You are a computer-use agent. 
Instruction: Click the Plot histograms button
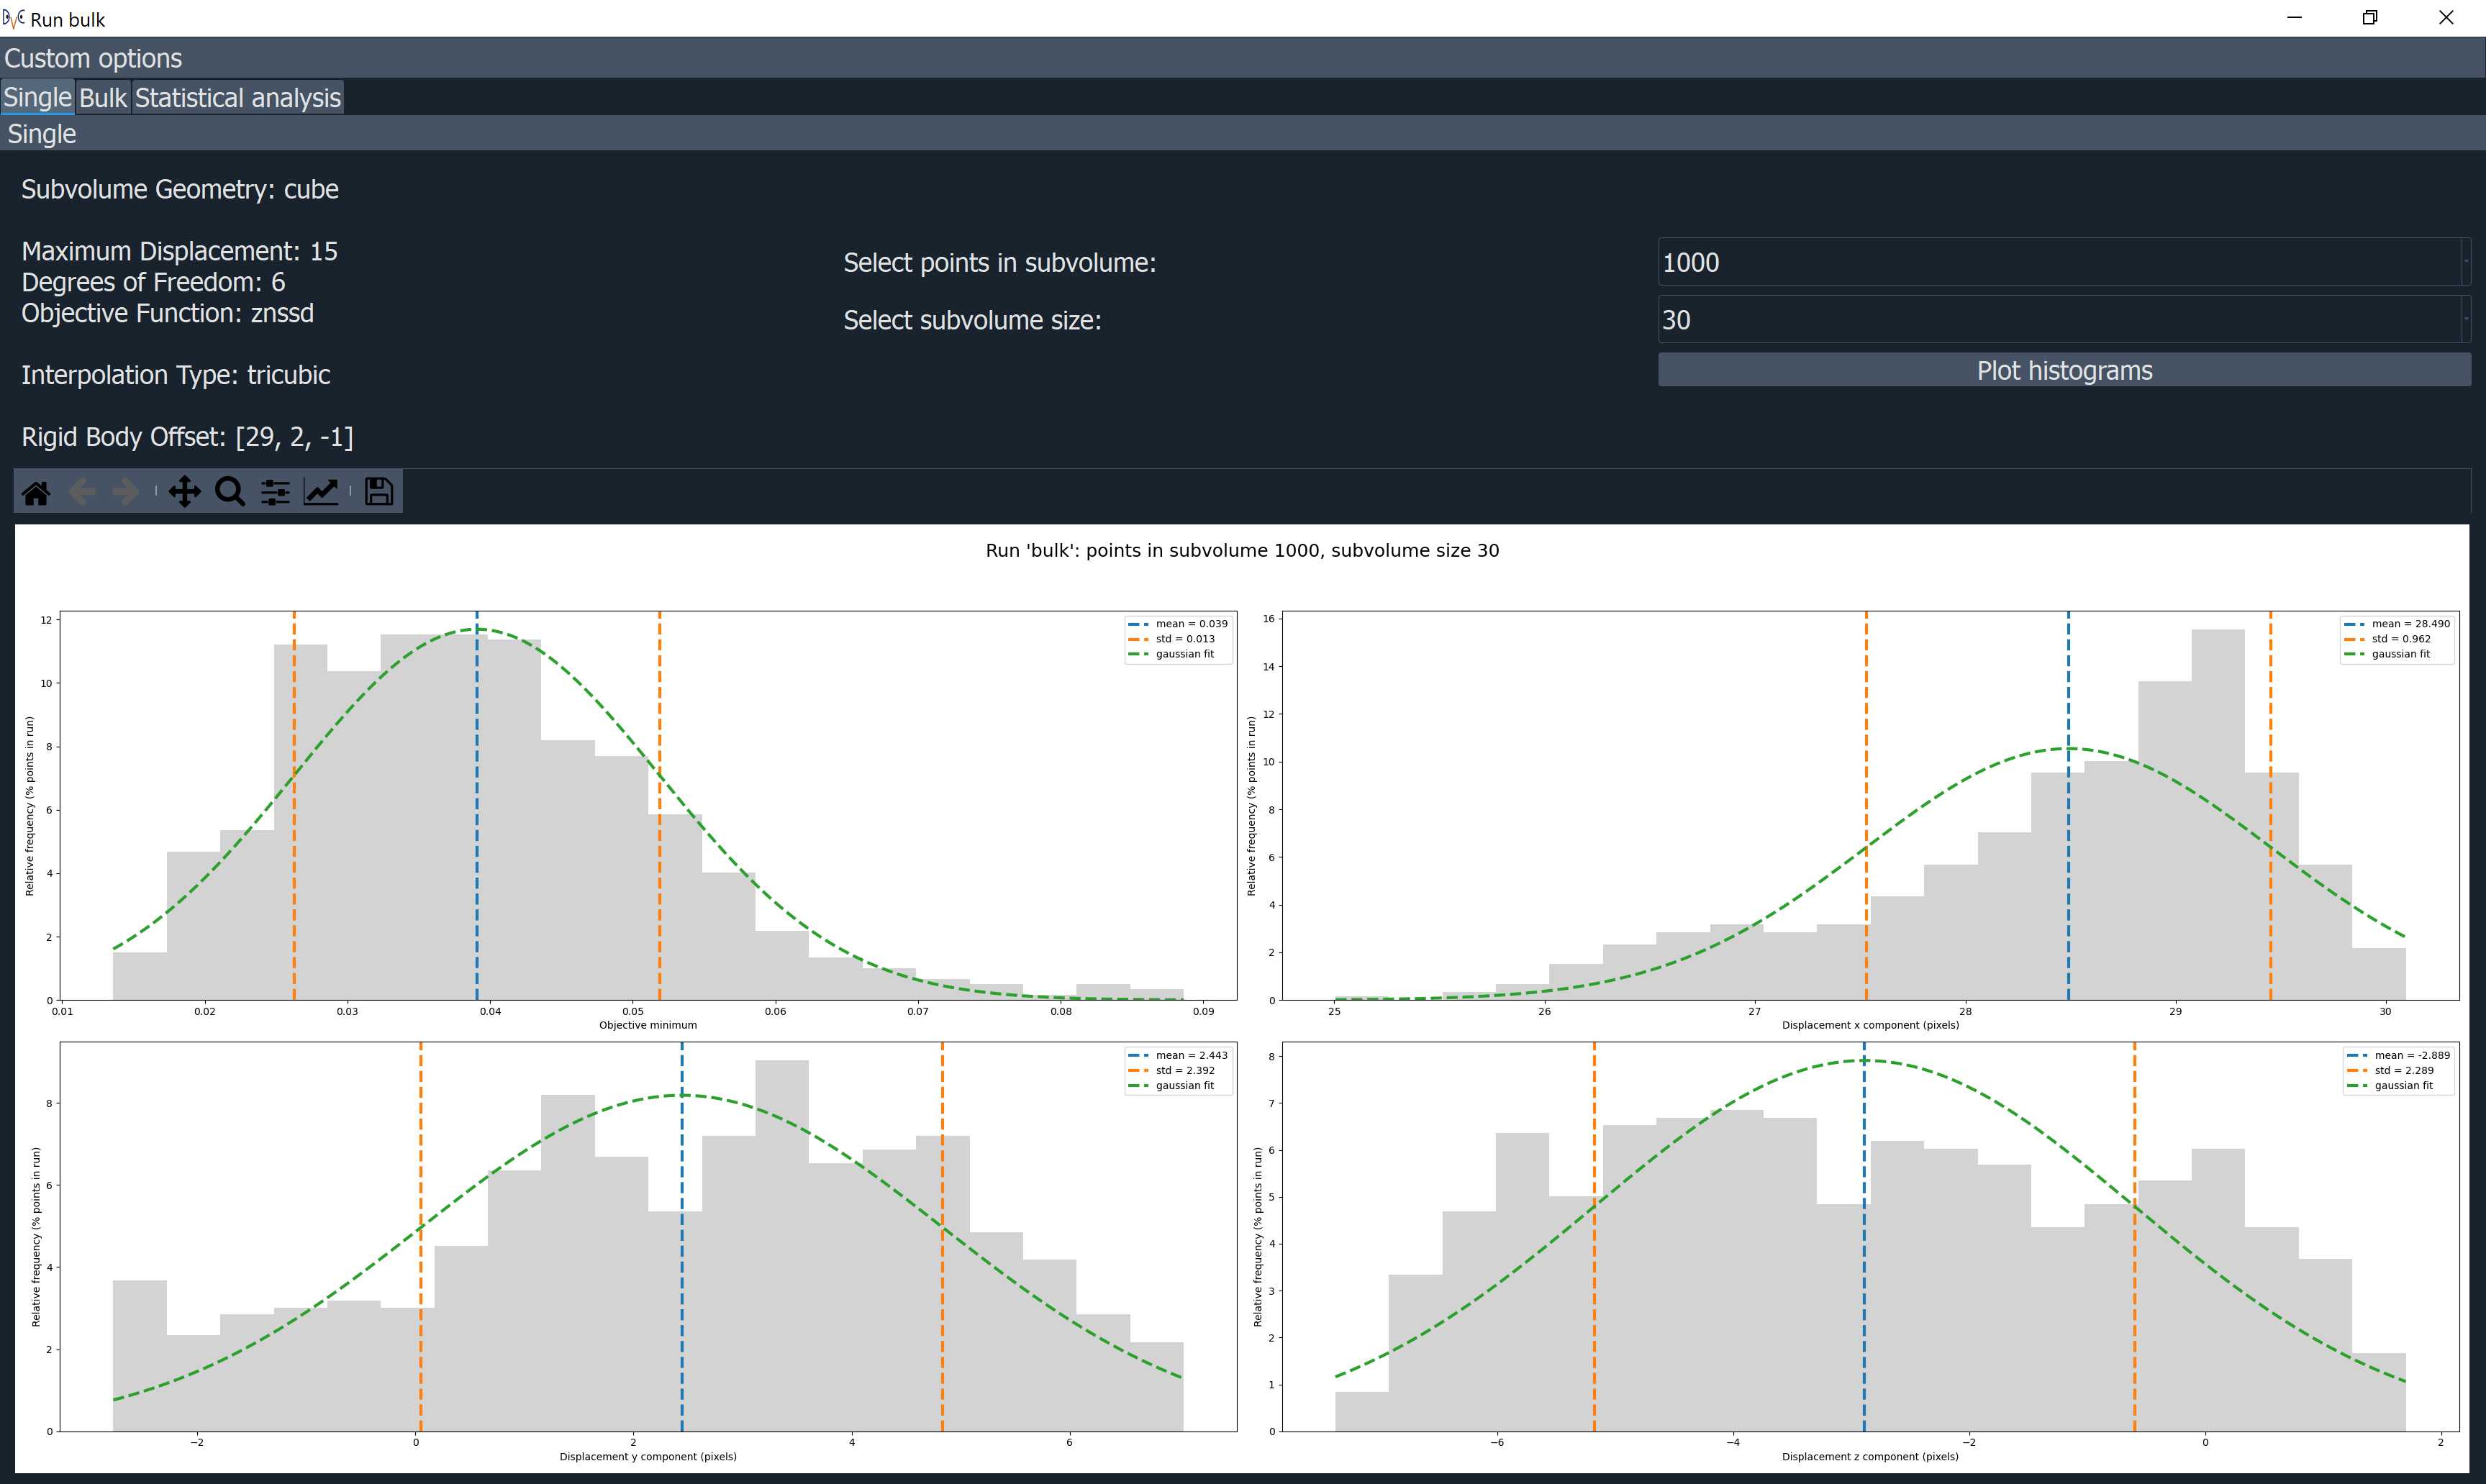tap(2064, 370)
